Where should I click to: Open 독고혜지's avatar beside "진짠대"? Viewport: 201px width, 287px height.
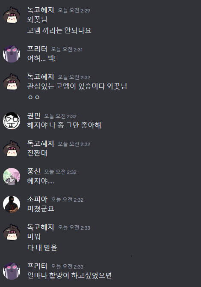coord(12,149)
